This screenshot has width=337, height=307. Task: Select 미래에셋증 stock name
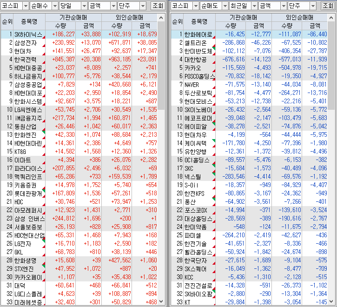click(x=28, y=302)
